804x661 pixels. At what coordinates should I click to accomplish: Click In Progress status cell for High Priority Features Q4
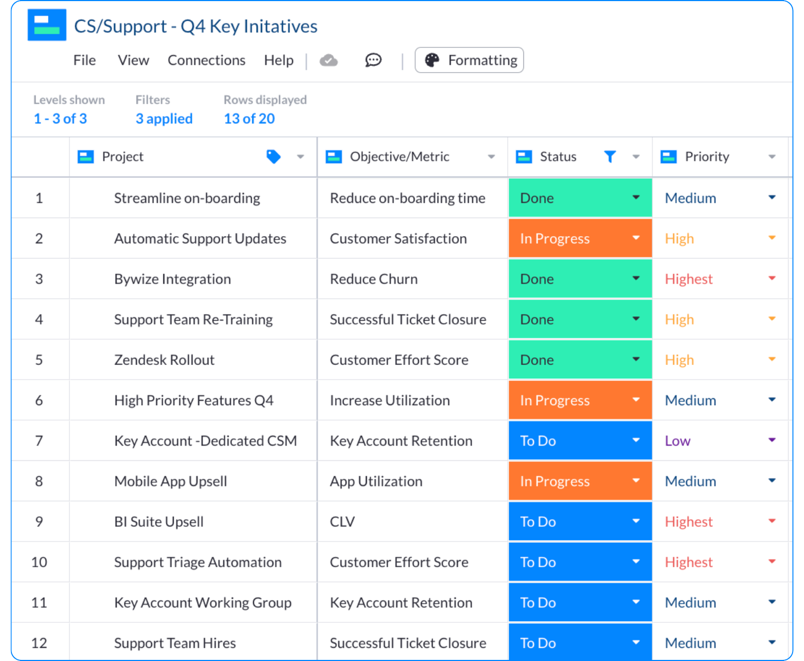(x=580, y=400)
